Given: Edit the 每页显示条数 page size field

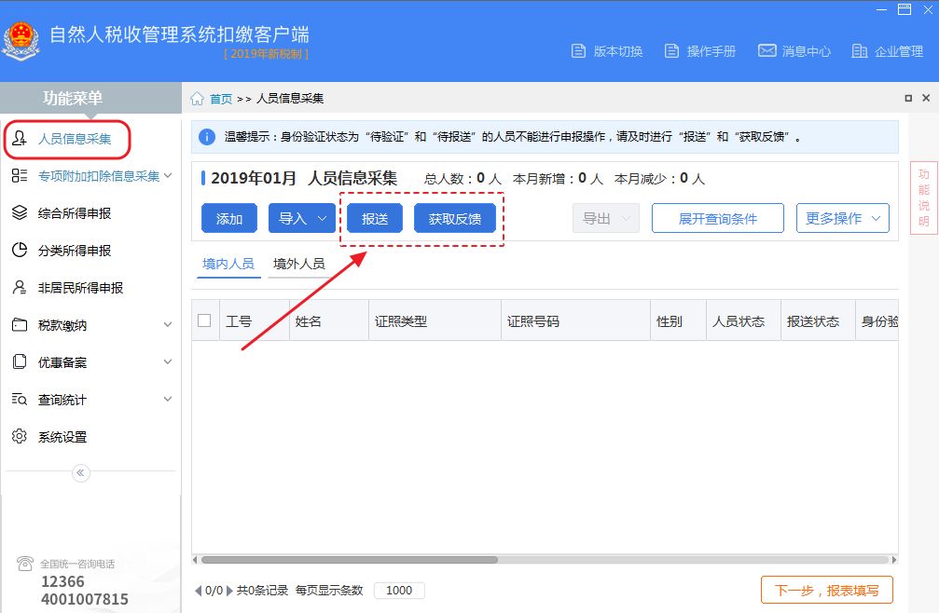Looking at the screenshot, I should (399, 590).
